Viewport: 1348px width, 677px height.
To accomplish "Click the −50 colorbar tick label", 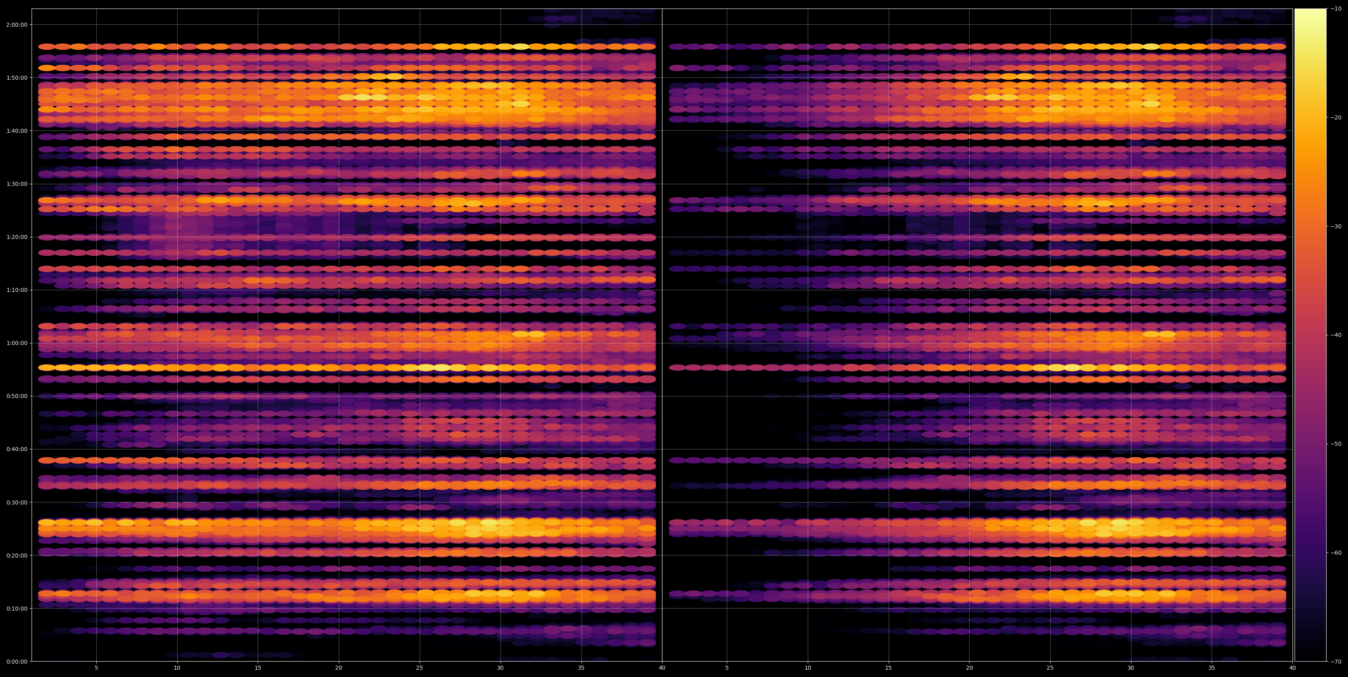I will click(x=1336, y=444).
